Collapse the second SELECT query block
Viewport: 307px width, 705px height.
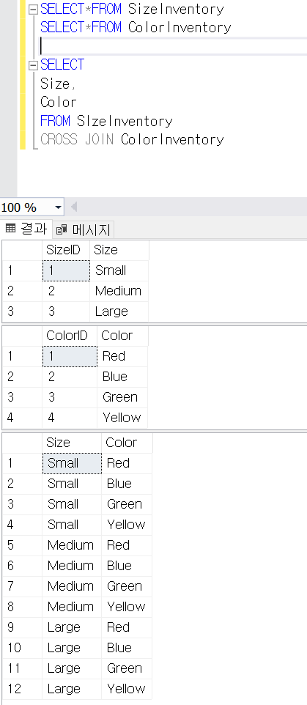pos(33,66)
